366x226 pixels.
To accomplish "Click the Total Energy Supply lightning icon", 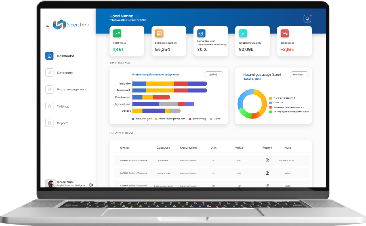I will pyautogui.click(x=243, y=34).
